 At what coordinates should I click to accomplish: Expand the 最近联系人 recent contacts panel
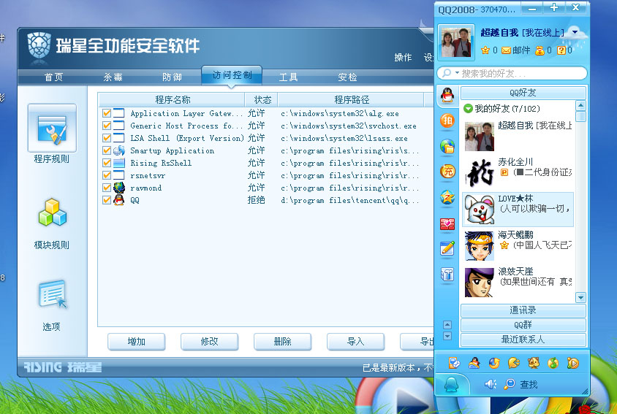click(x=523, y=340)
